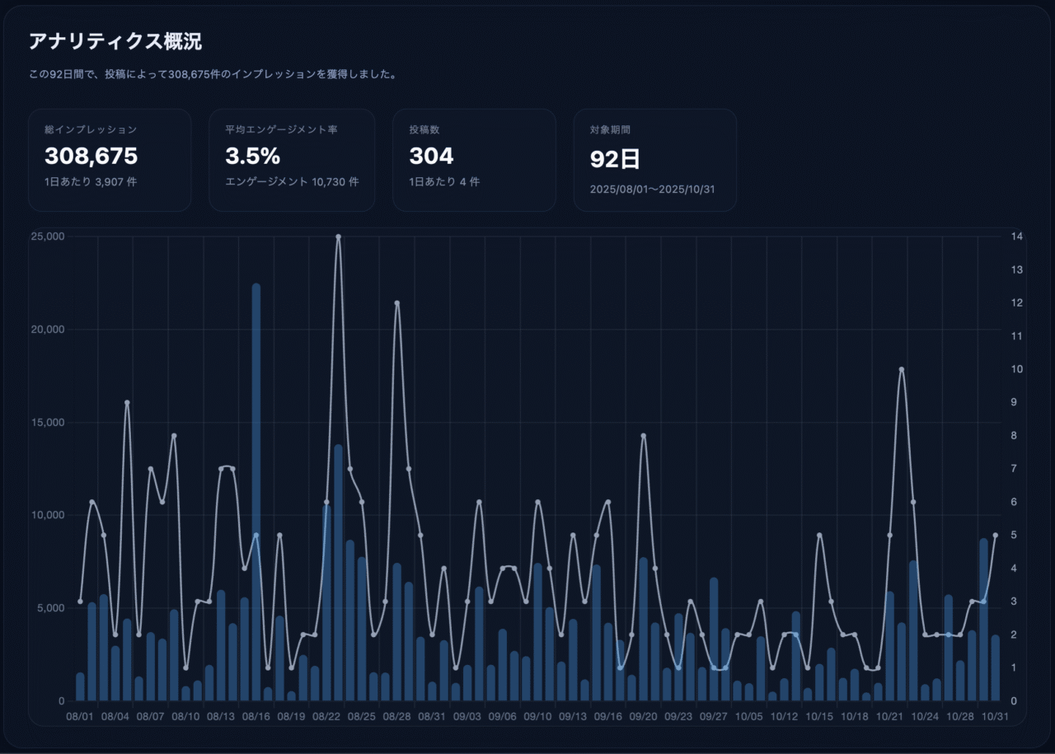Click the 10/31 x-axis date label

(996, 717)
